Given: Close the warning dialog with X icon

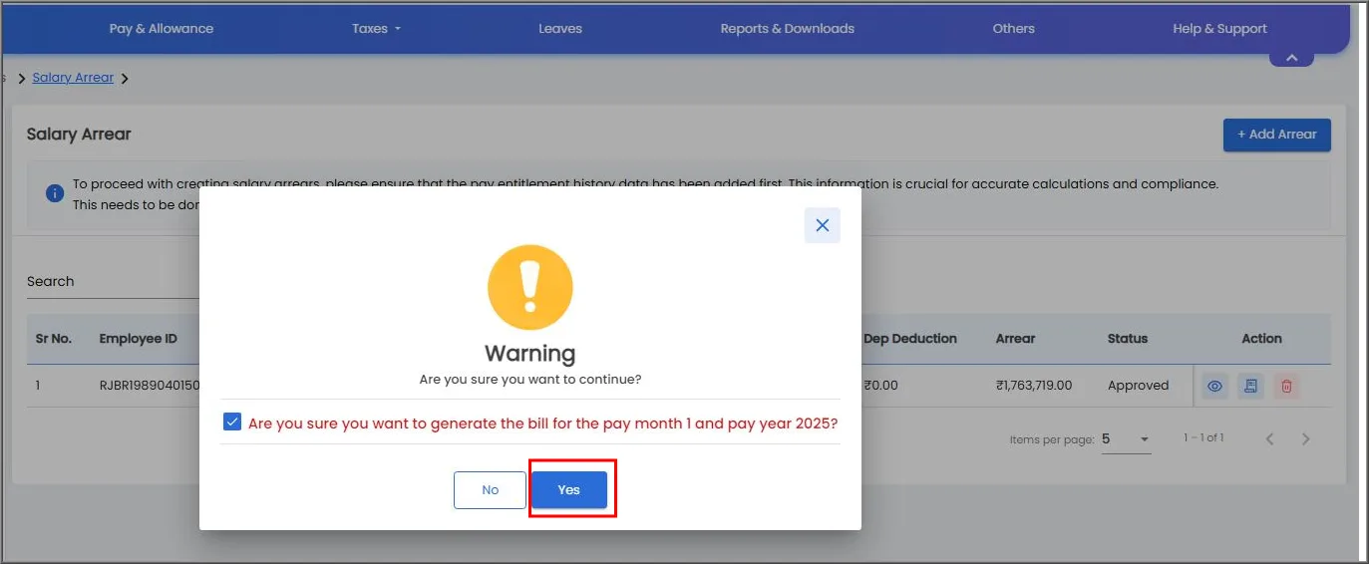Looking at the screenshot, I should (823, 225).
